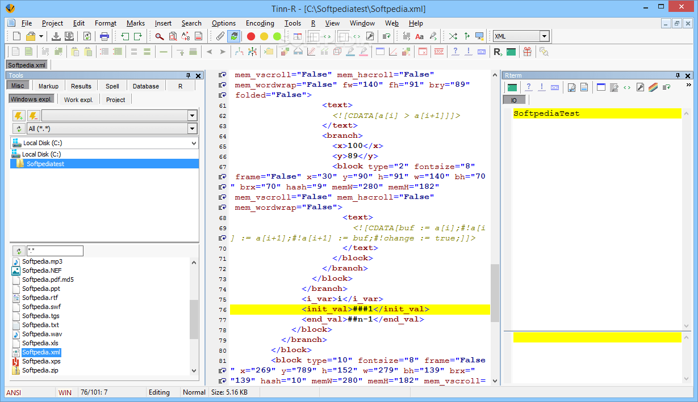
Task: Toggle pin on the Tools panel
Action: 189,75
